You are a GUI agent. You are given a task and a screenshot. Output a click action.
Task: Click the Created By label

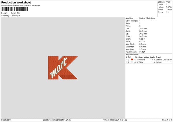pos(6,120)
